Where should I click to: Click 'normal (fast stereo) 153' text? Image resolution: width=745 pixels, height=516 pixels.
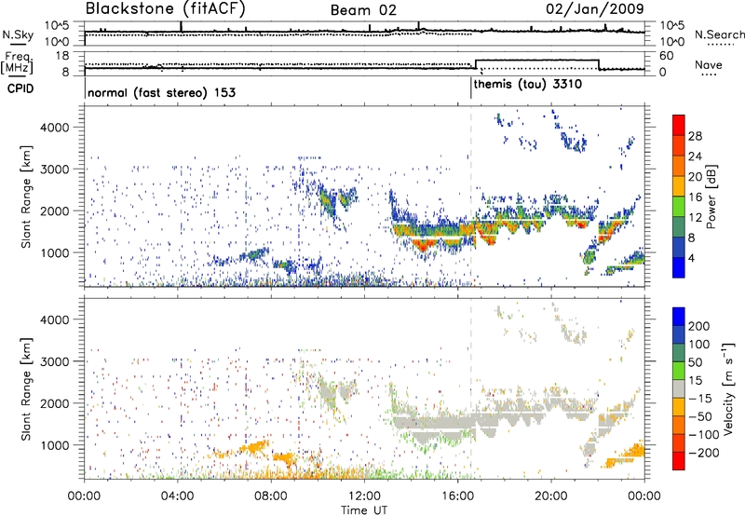(161, 92)
